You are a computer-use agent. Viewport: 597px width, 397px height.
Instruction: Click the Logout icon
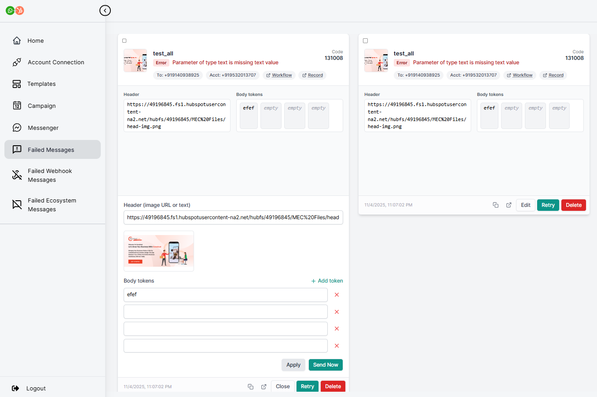(x=15, y=388)
